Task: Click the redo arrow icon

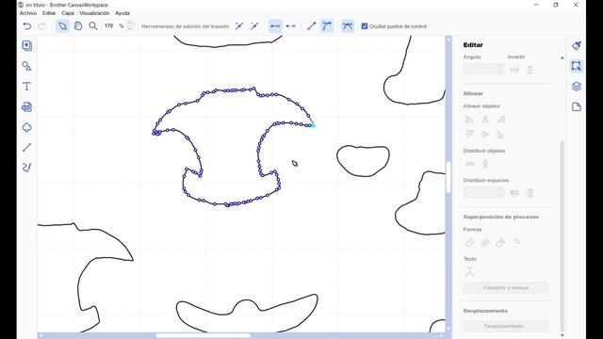Action: click(41, 26)
